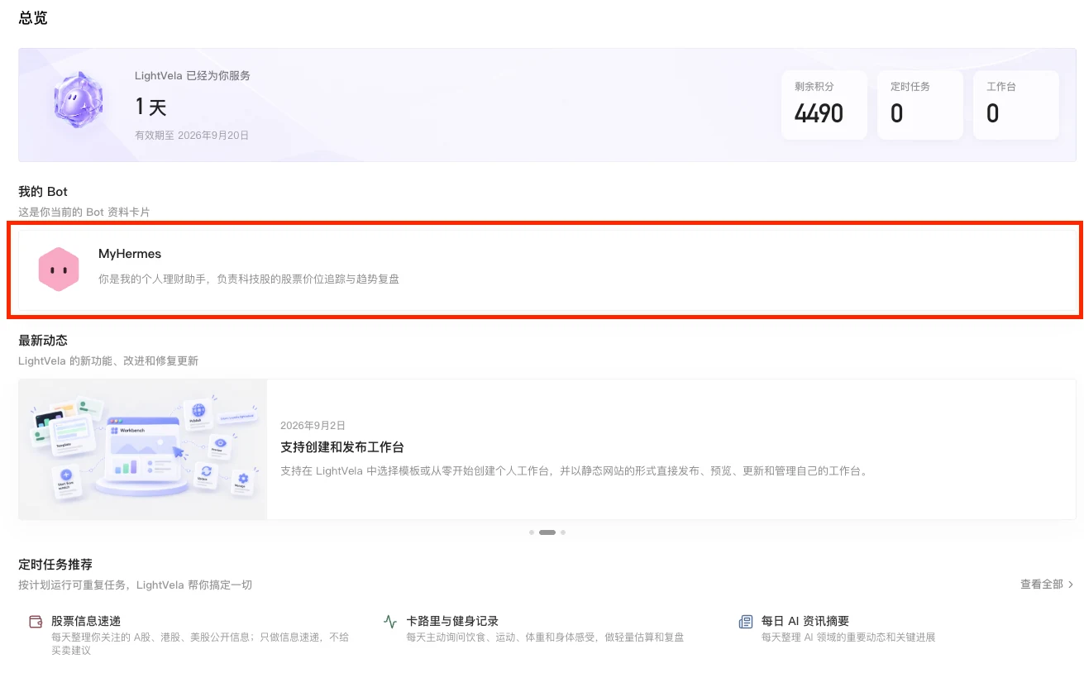Open the 剩余积分 4490 card
The width and height of the screenshot is (1084, 673).
pos(824,105)
